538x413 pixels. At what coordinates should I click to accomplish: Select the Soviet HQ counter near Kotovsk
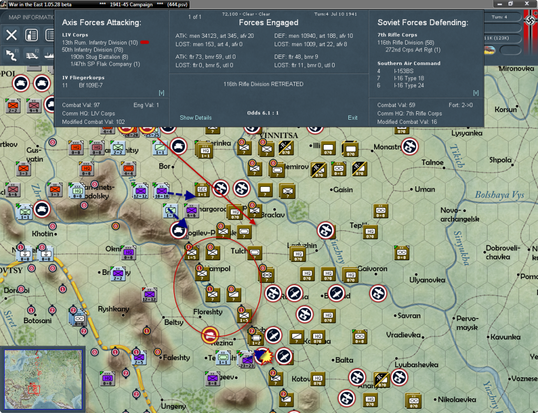tap(317, 379)
